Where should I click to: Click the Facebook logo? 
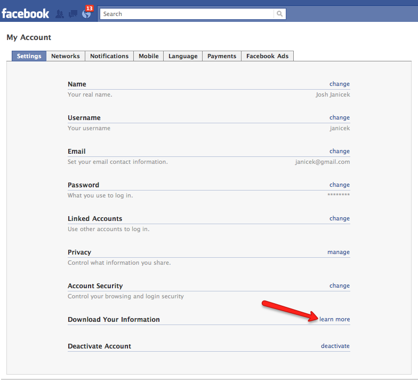(x=26, y=14)
